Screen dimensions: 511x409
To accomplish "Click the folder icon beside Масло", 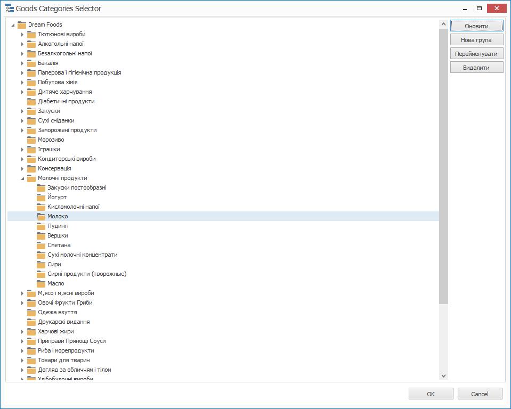I will point(41,284).
